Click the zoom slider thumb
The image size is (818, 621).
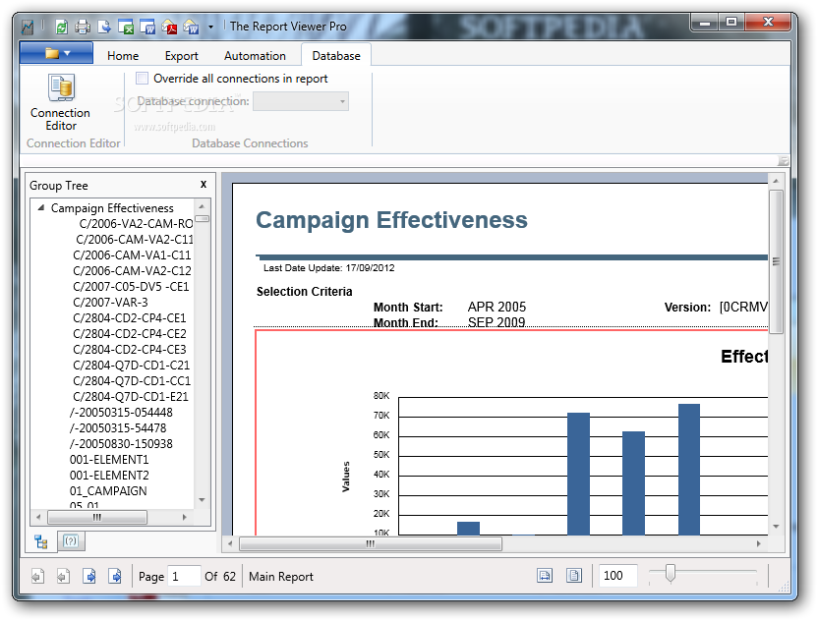[x=671, y=573]
